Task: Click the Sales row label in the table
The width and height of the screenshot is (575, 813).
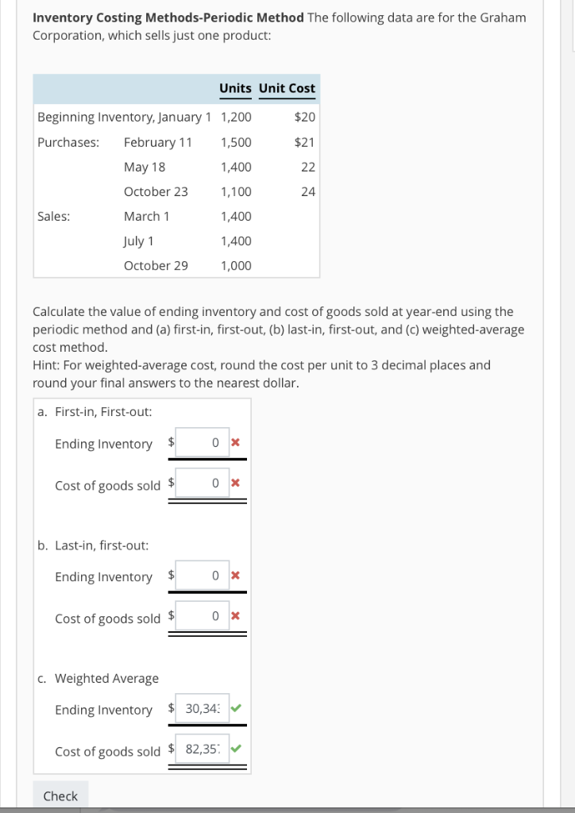Action: pyautogui.click(x=52, y=216)
